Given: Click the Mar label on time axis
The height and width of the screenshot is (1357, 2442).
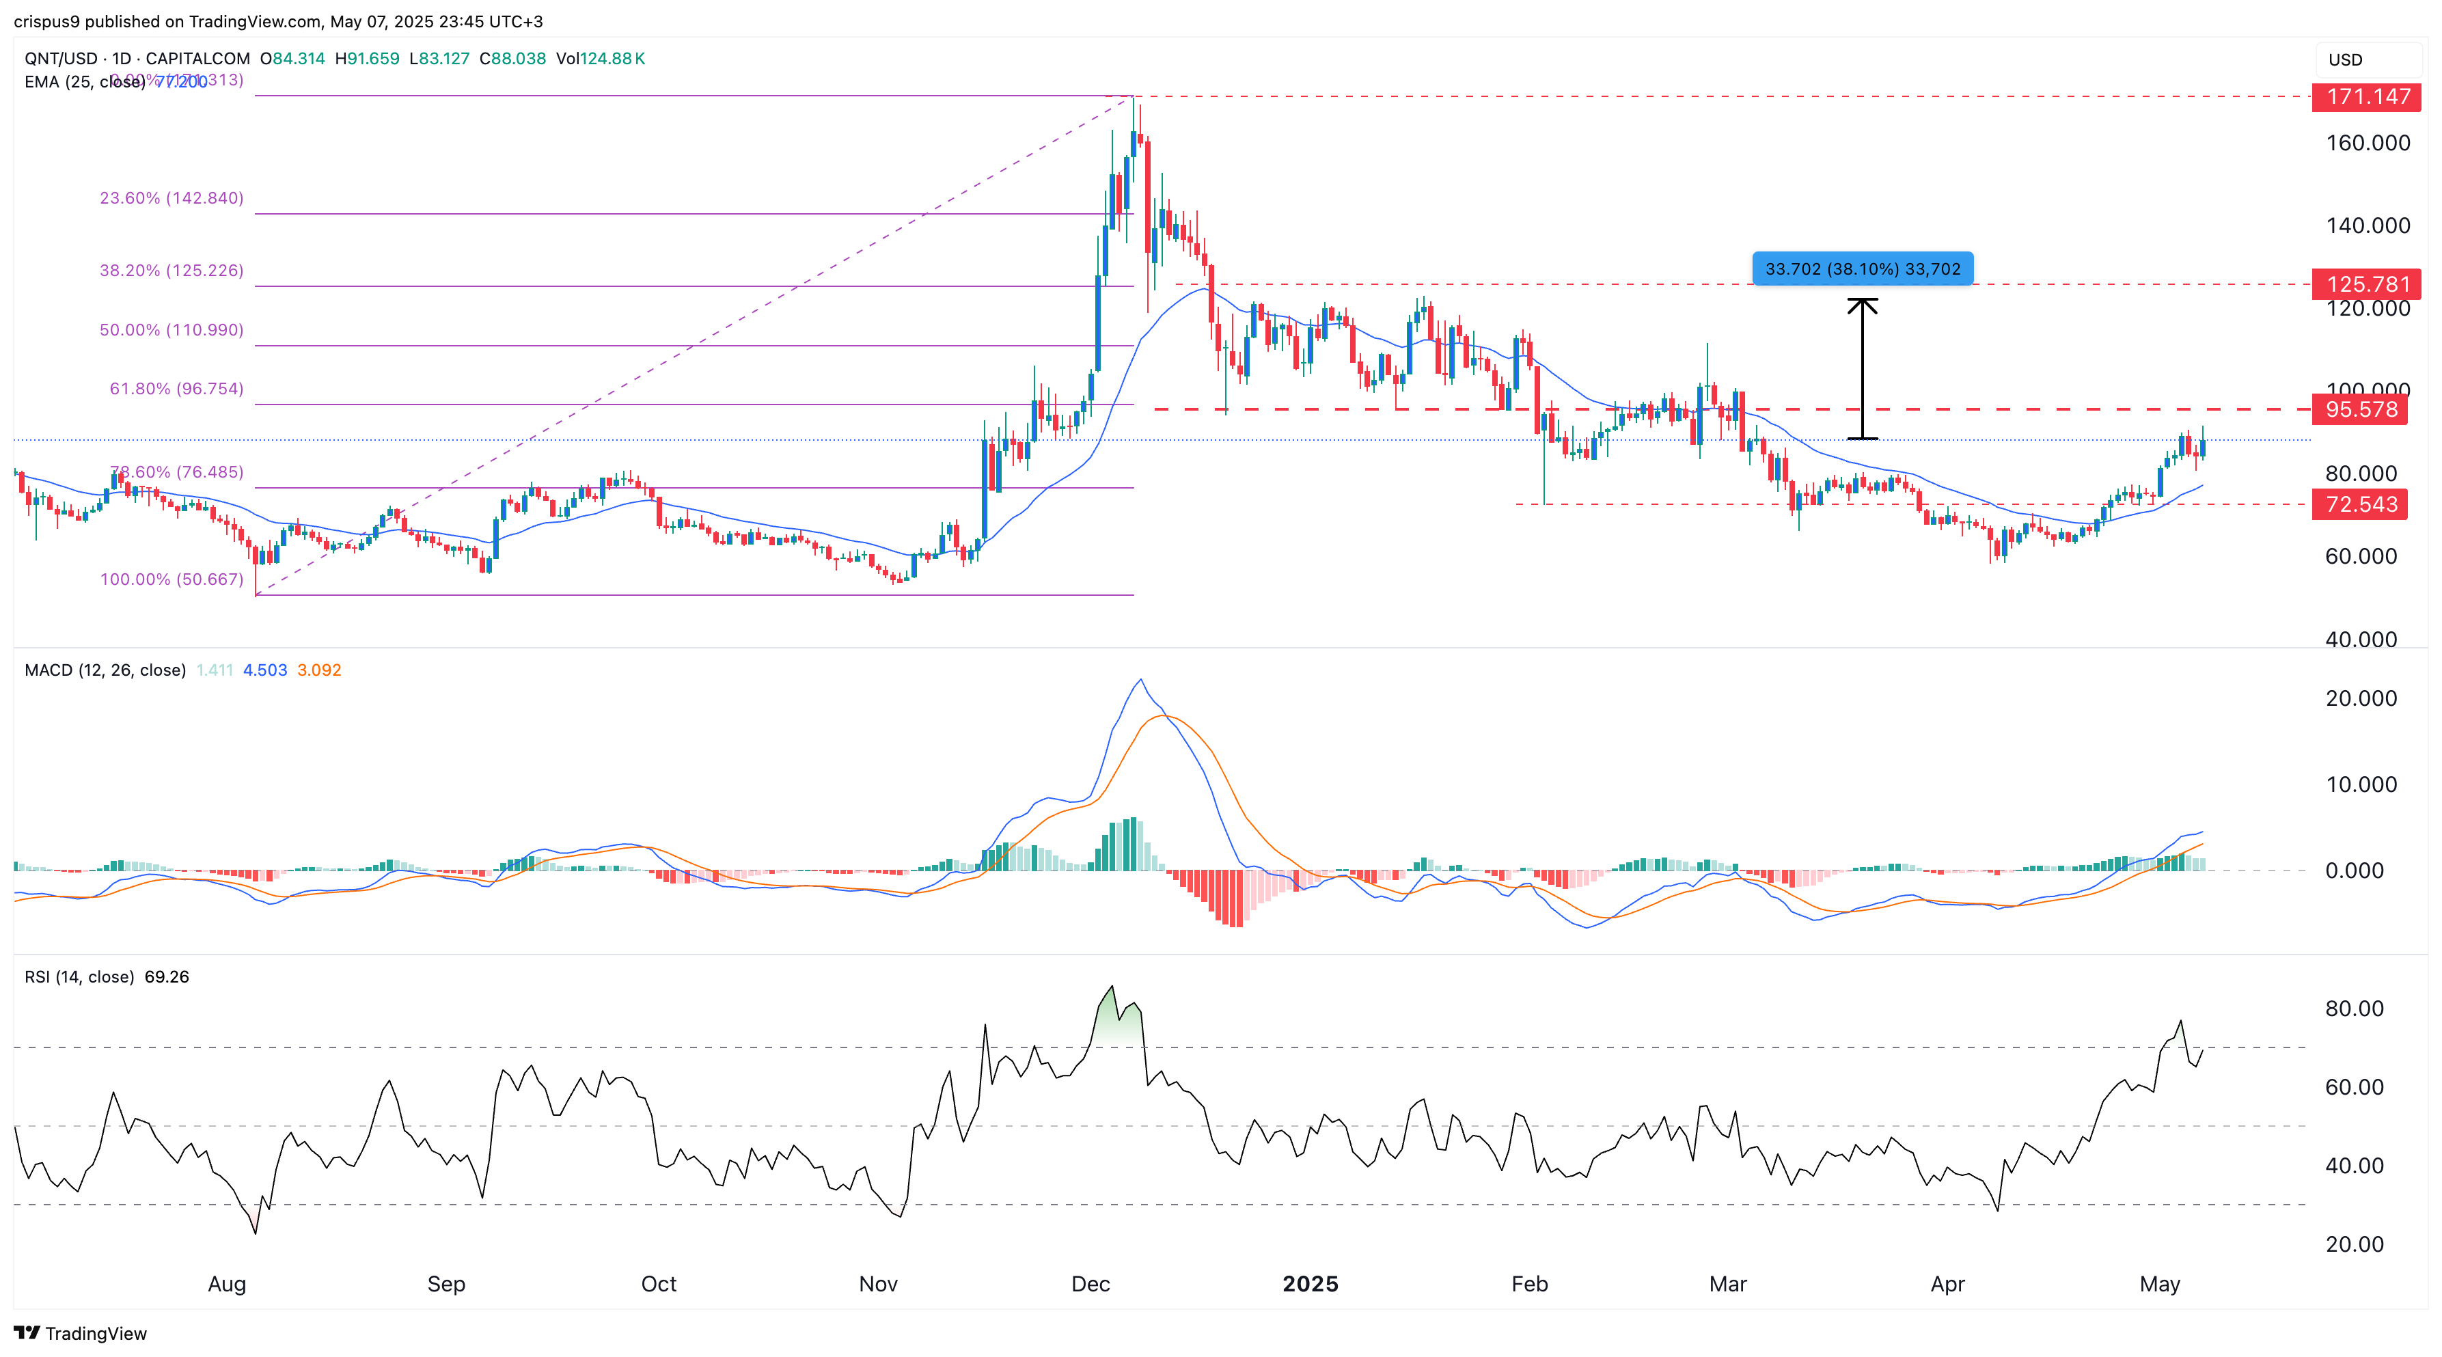Looking at the screenshot, I should pos(1727,1284).
